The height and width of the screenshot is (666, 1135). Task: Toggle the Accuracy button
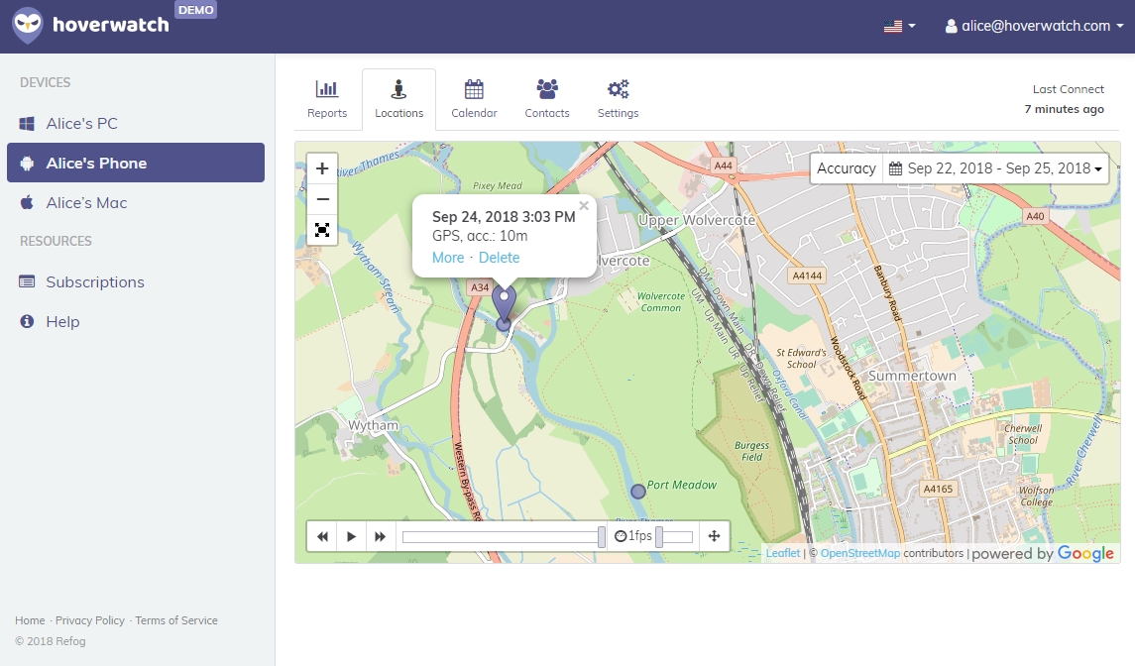(846, 168)
